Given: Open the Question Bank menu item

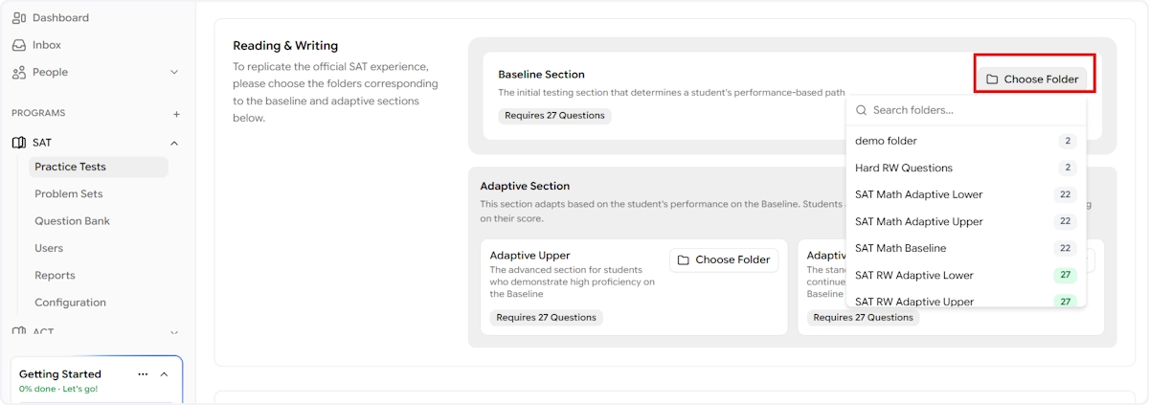Looking at the screenshot, I should 72,221.
